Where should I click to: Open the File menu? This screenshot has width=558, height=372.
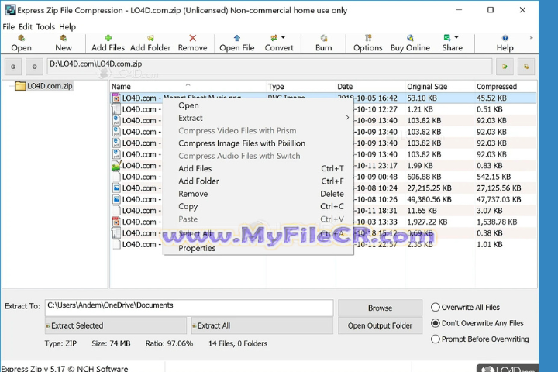(x=9, y=27)
